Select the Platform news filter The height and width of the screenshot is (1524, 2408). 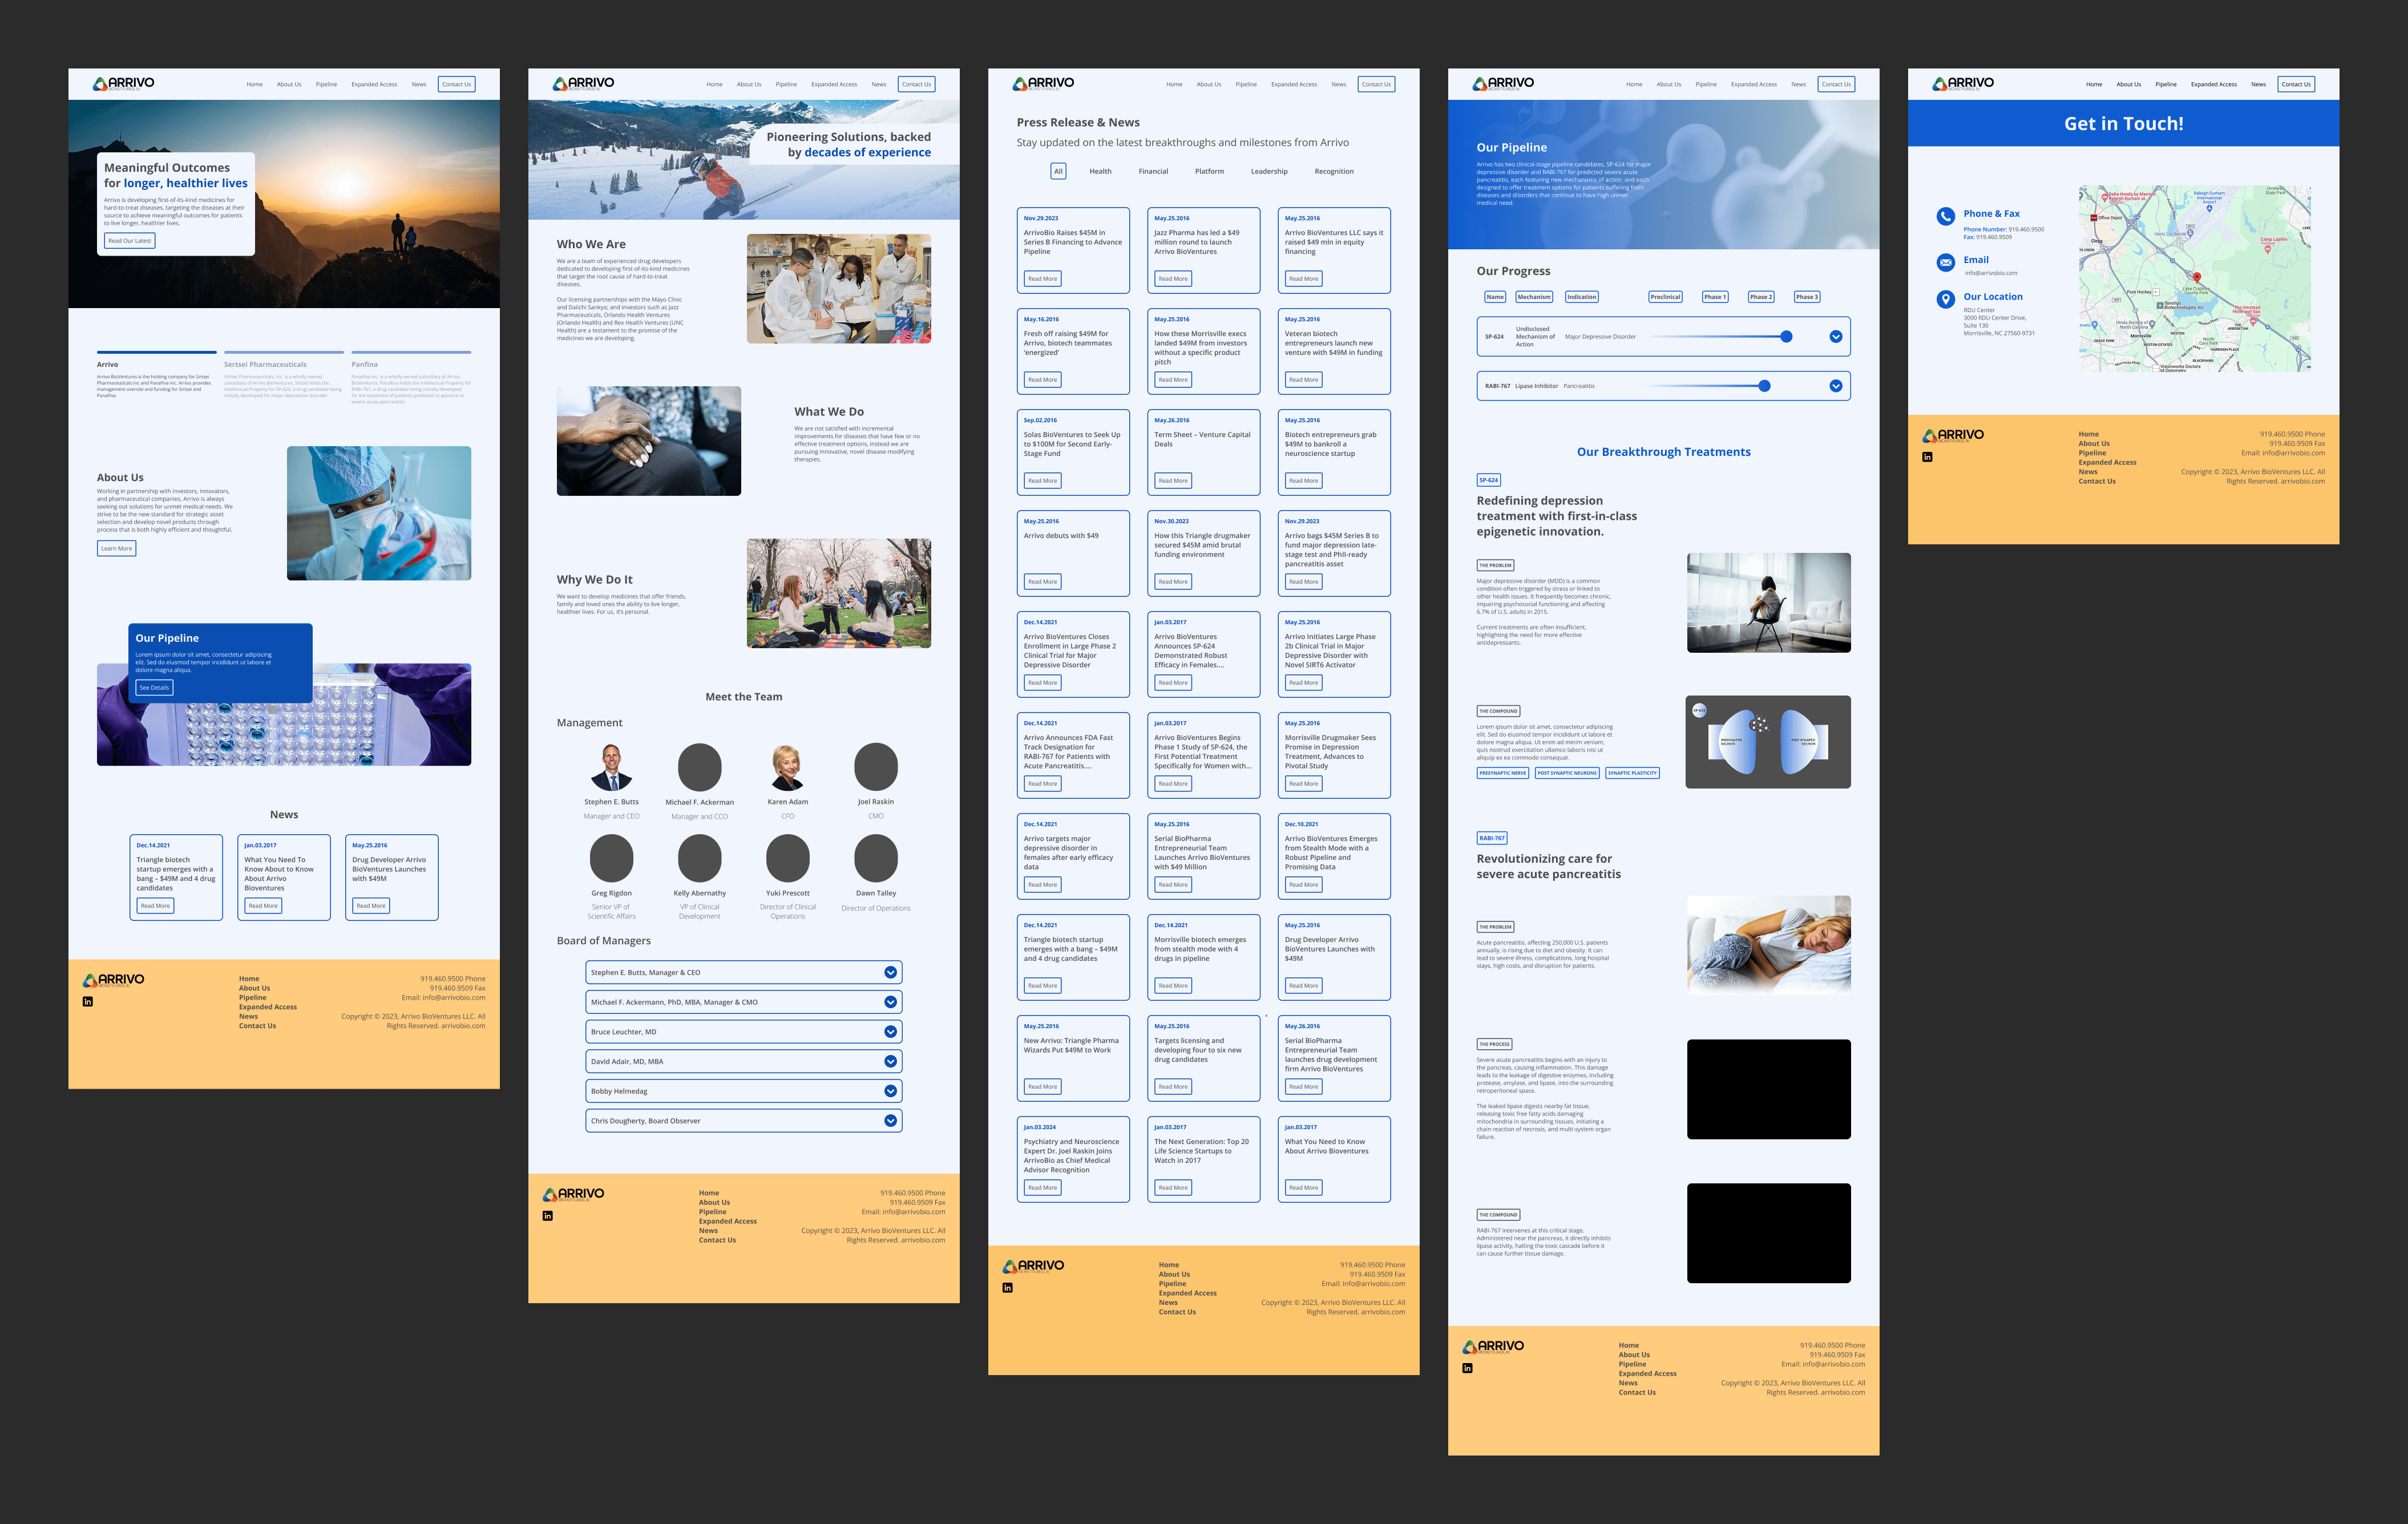(x=1209, y=172)
